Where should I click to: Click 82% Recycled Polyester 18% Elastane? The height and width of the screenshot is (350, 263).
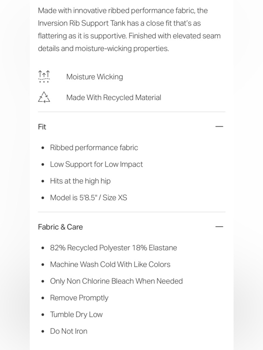pos(113,248)
